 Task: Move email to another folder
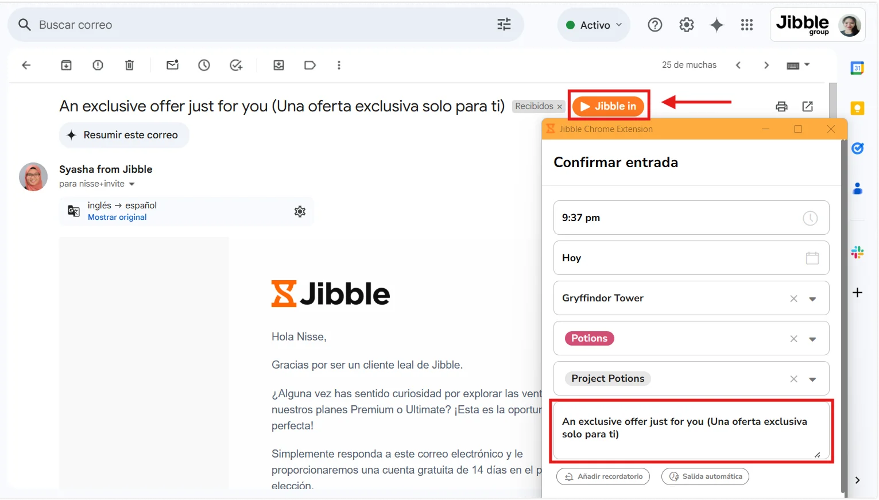click(x=278, y=65)
